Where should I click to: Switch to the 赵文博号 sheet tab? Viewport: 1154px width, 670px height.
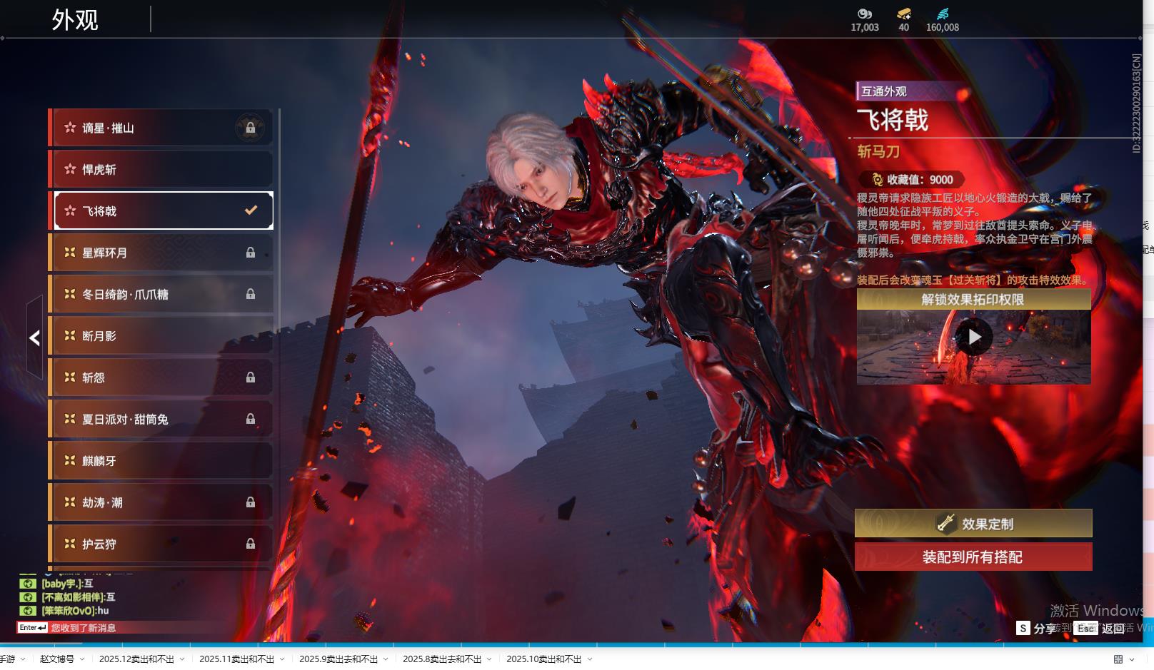57,659
